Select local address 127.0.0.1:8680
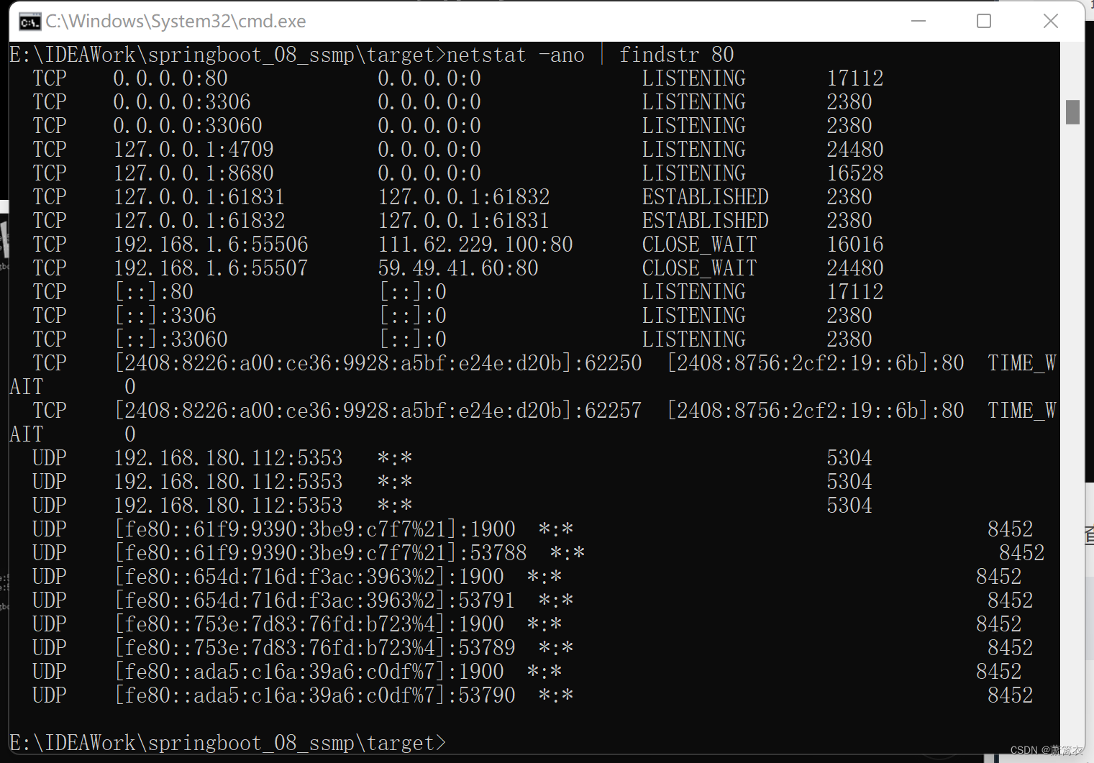The image size is (1094, 763). (x=193, y=173)
